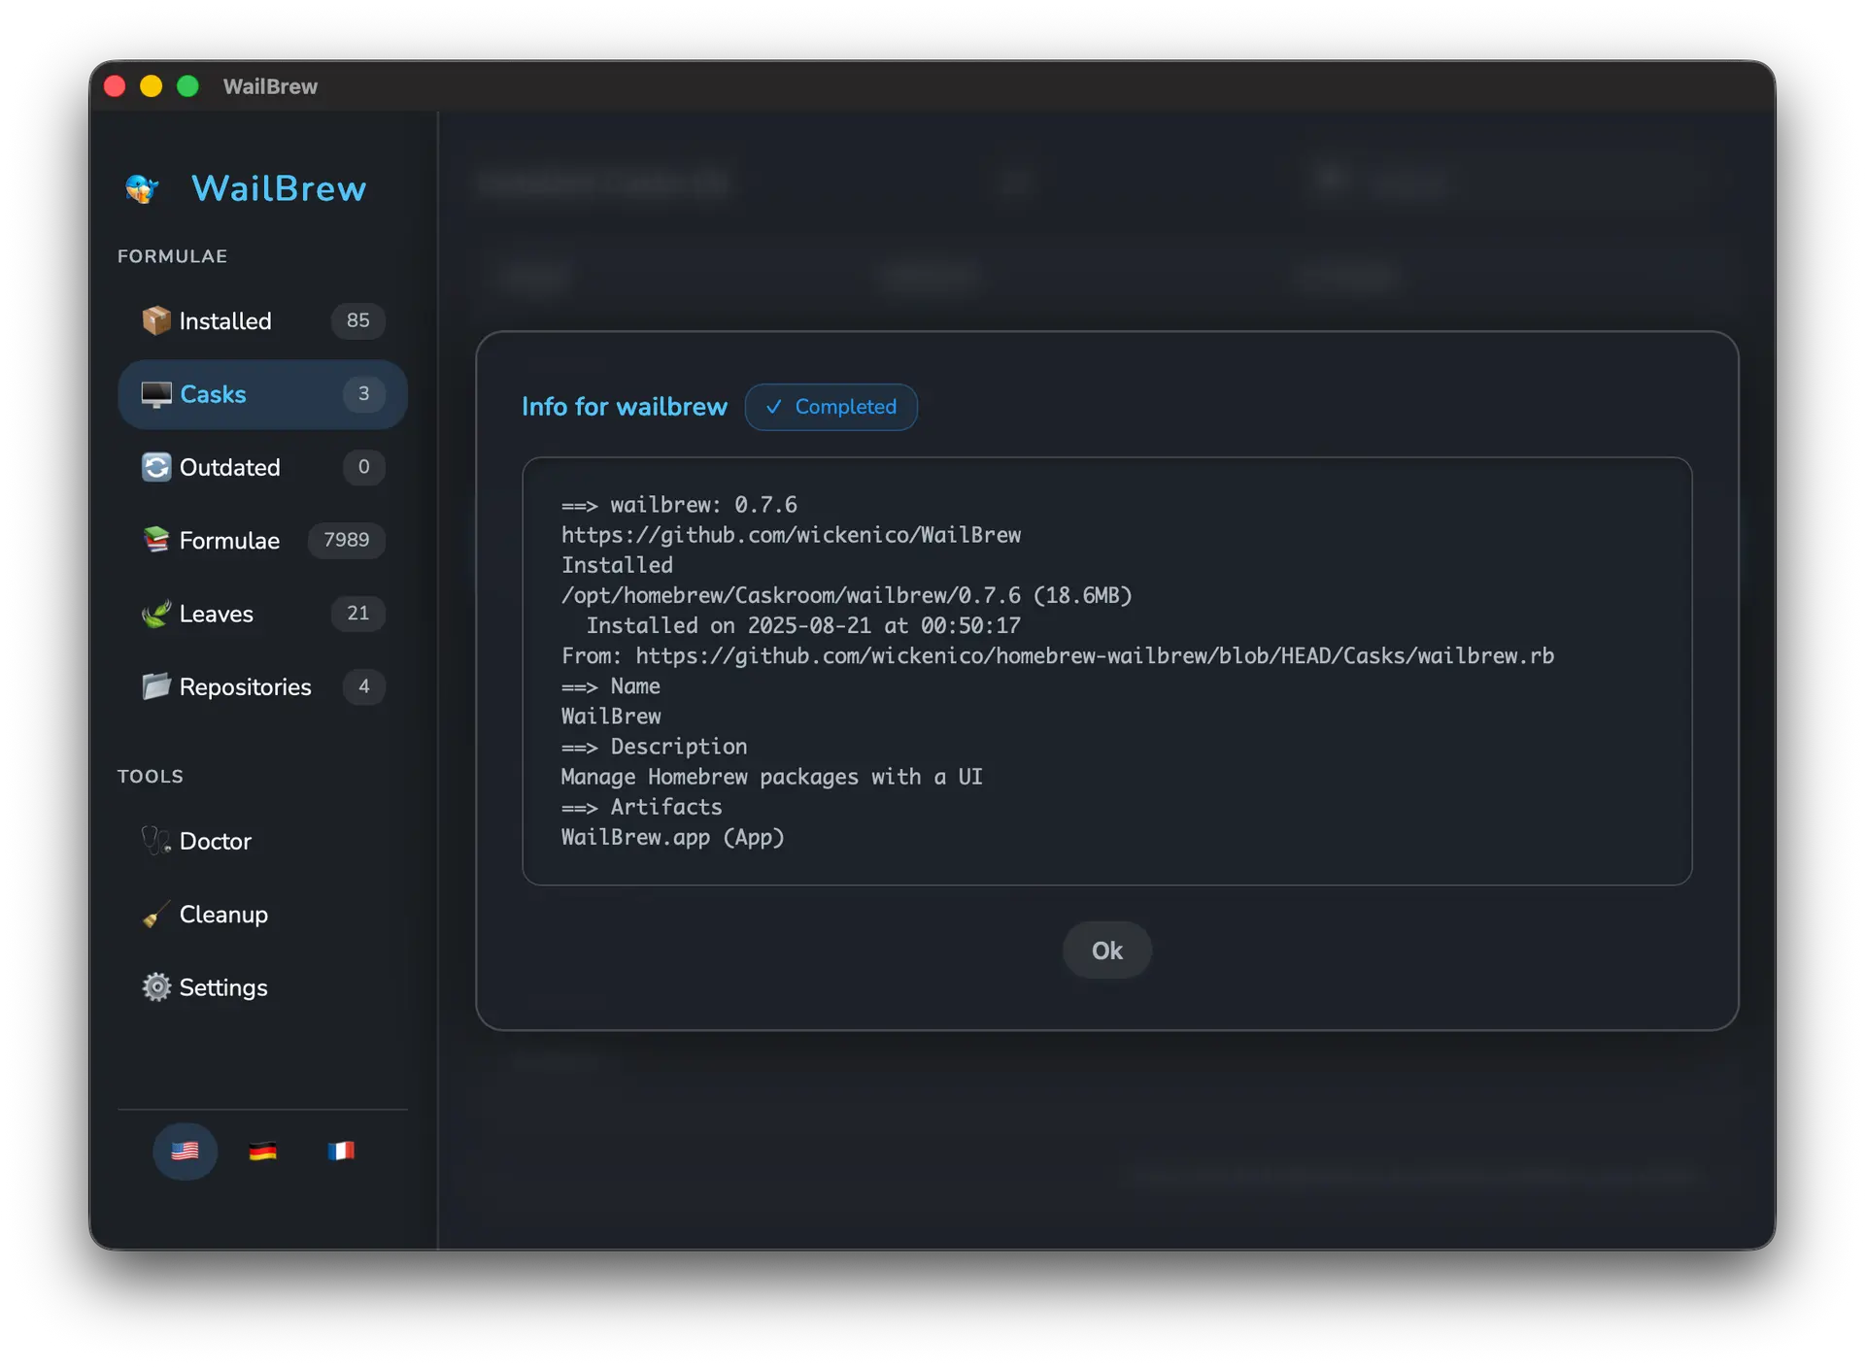The height and width of the screenshot is (1368, 1865).
Task: Click the Outdated refresh icon
Action: [155, 467]
